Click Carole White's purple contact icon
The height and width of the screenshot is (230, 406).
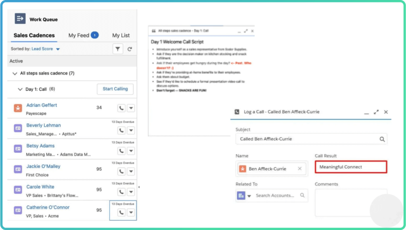(18, 190)
